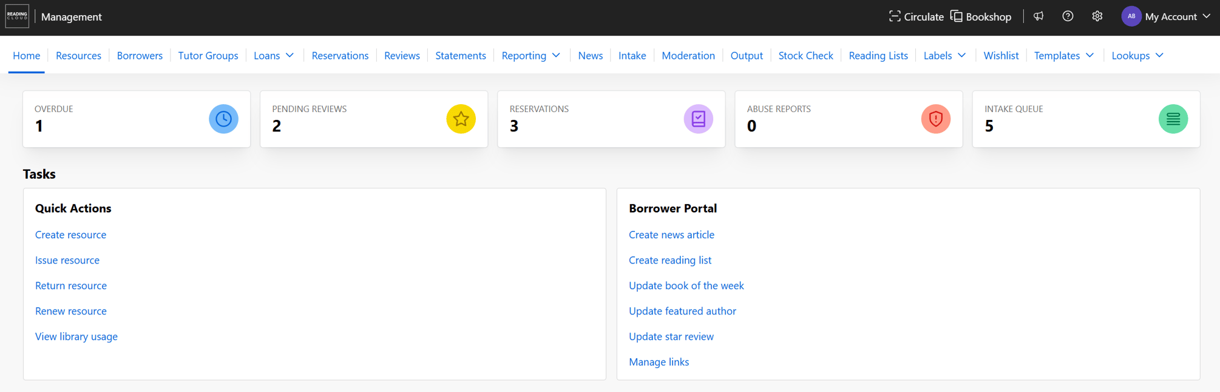Open the Tutor Groups tab
This screenshot has width=1220, height=392.
pos(208,55)
